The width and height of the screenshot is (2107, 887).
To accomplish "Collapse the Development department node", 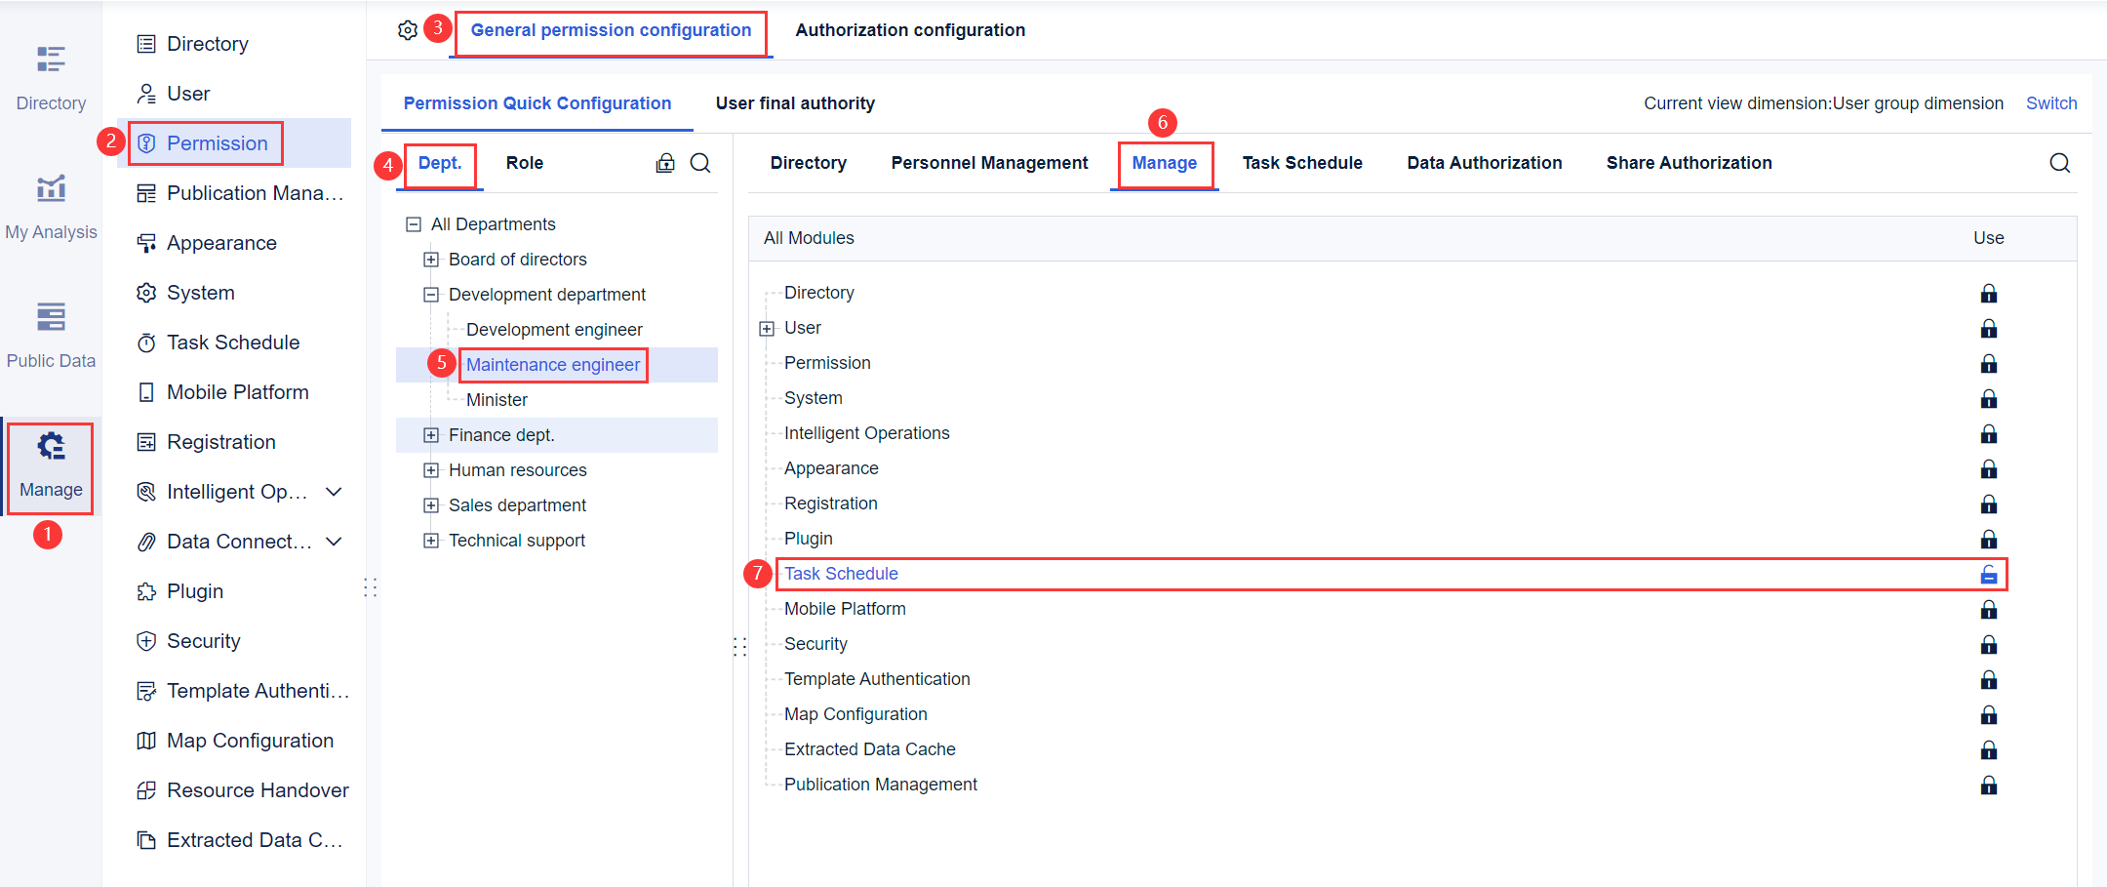I will pos(431,295).
